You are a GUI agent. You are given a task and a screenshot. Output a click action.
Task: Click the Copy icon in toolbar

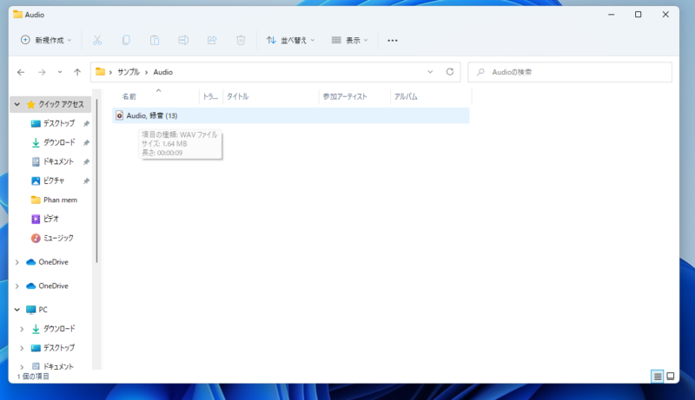[126, 40]
